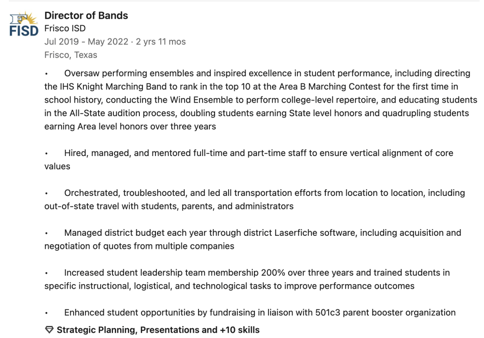Open the Director of Bands title
The height and width of the screenshot is (338, 484).
(x=86, y=15)
